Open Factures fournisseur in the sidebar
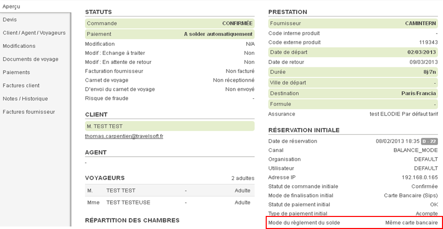The width and height of the screenshot is (443, 229). tap(29, 111)
